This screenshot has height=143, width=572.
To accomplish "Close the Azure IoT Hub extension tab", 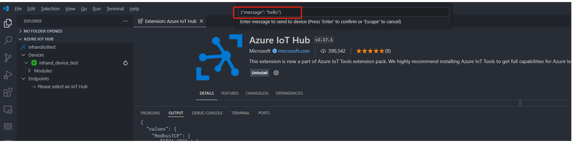I will (202, 21).
